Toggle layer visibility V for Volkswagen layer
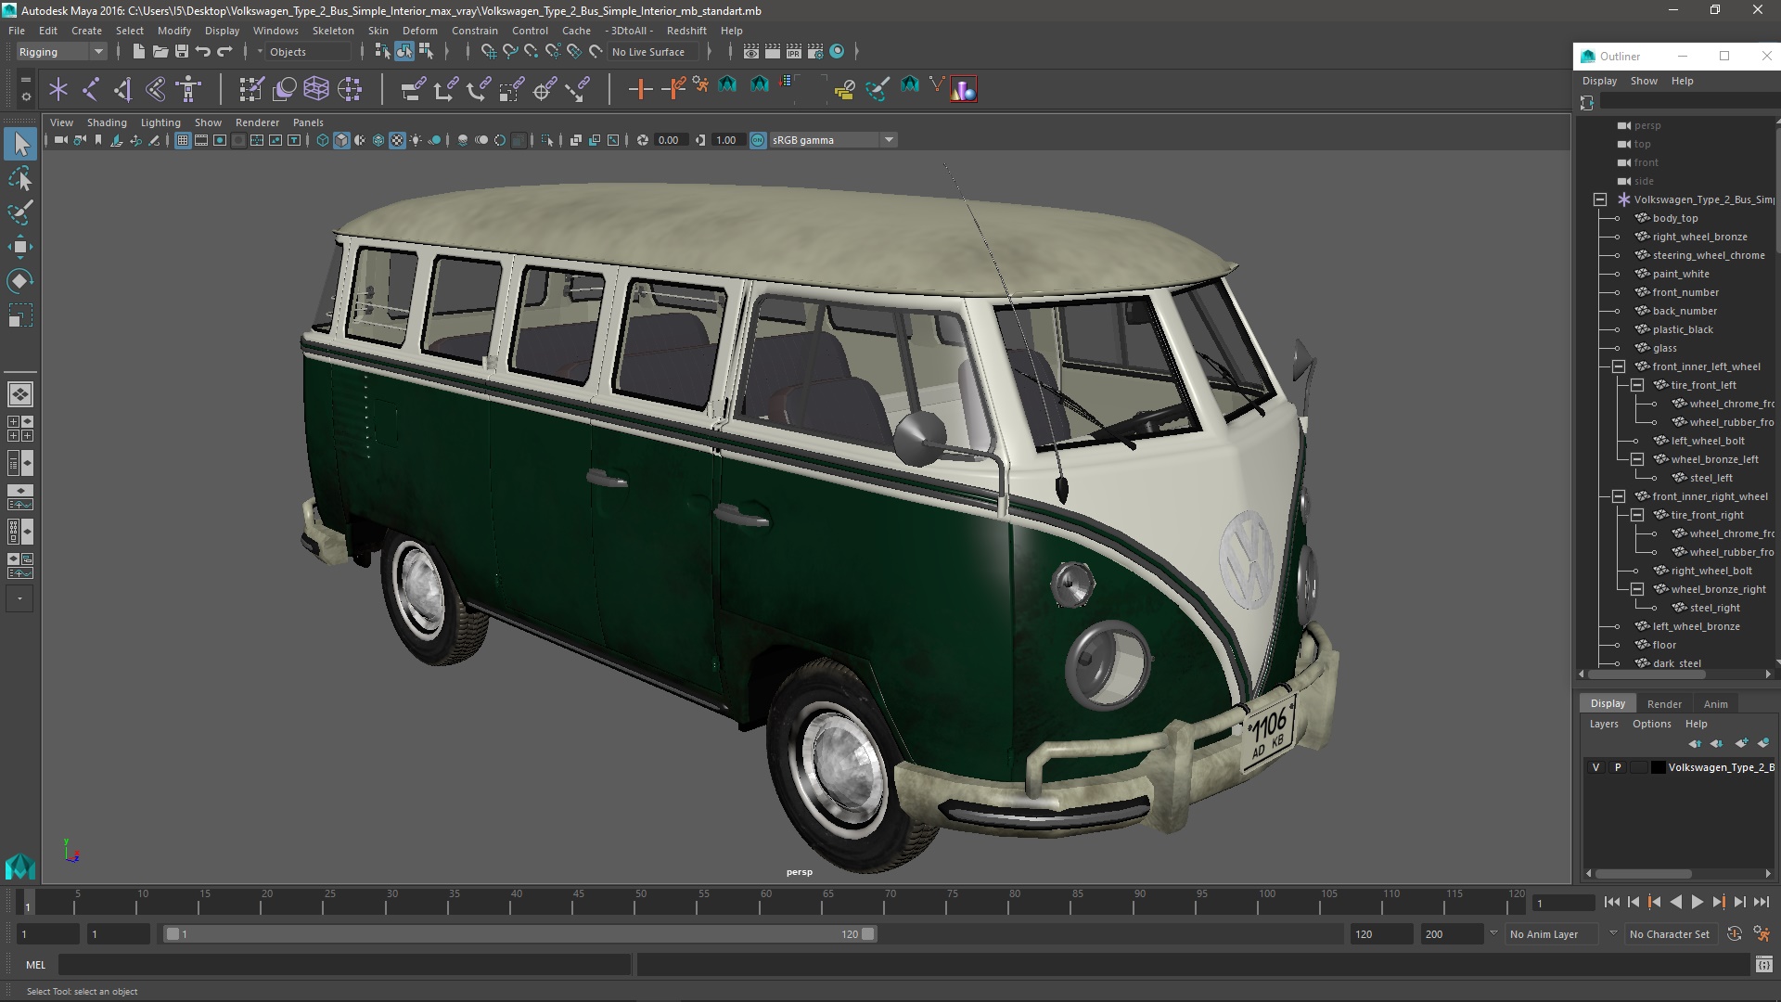 click(x=1595, y=767)
